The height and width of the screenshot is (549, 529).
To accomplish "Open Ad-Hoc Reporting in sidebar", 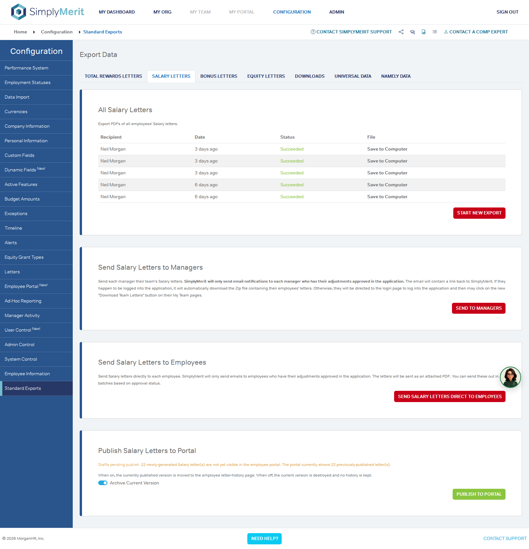I will 36,301.
